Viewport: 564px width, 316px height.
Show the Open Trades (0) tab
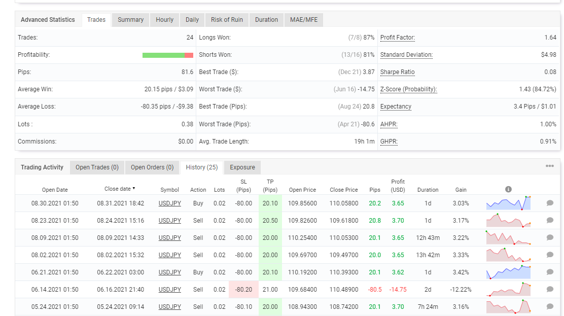click(x=97, y=167)
